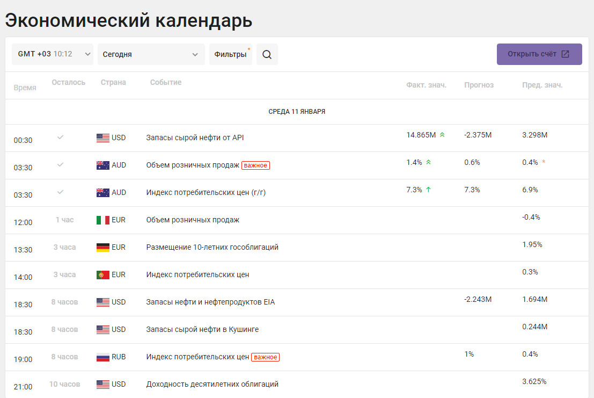Click the 1 час remaining time
Screen dimensions: 594x398
coord(65,220)
